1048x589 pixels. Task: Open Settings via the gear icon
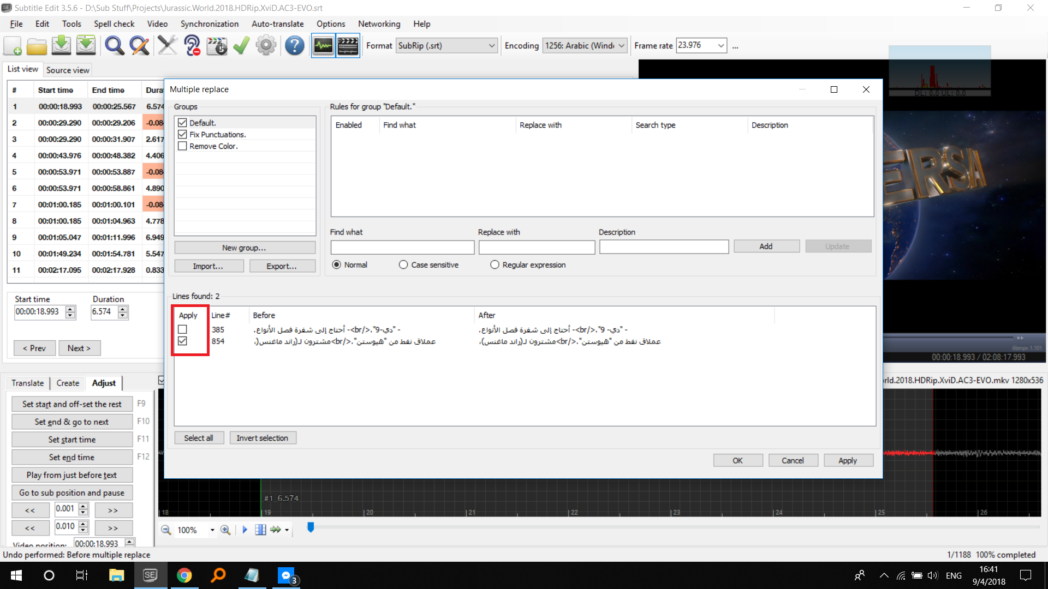click(266, 46)
